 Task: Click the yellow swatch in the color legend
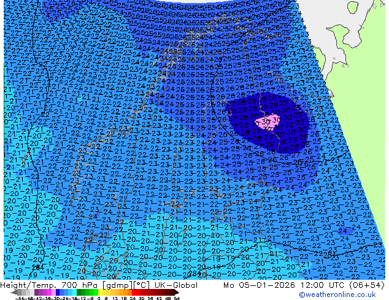pyautogui.click(x=101, y=293)
